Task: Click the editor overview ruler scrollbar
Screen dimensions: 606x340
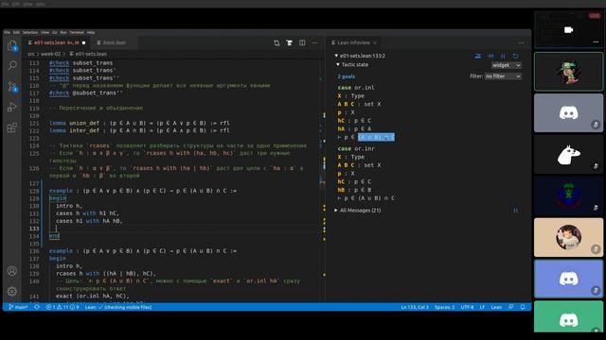Action: [x=324, y=181]
